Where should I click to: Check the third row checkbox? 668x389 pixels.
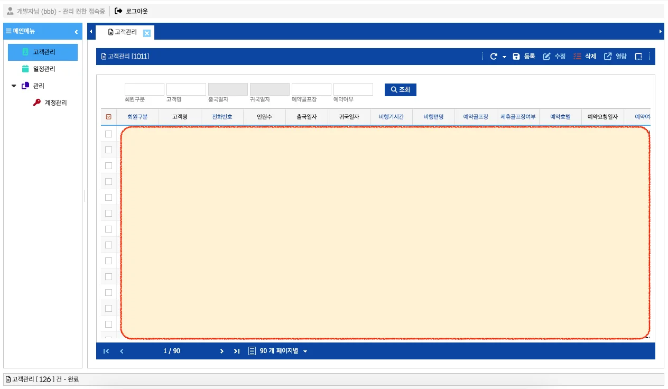(109, 166)
